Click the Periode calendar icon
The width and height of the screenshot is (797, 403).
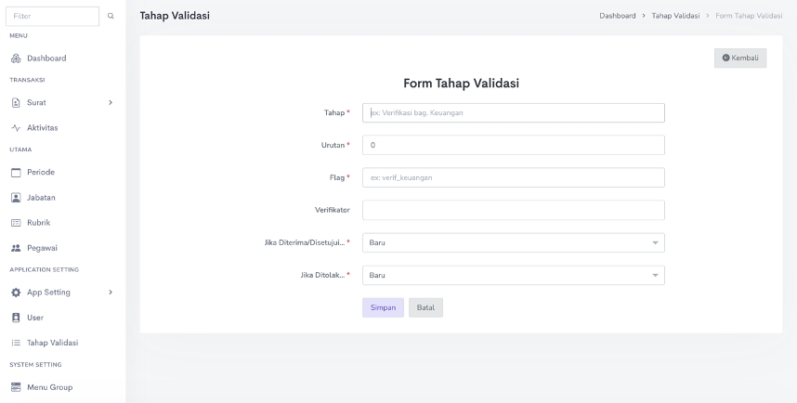[x=16, y=172]
